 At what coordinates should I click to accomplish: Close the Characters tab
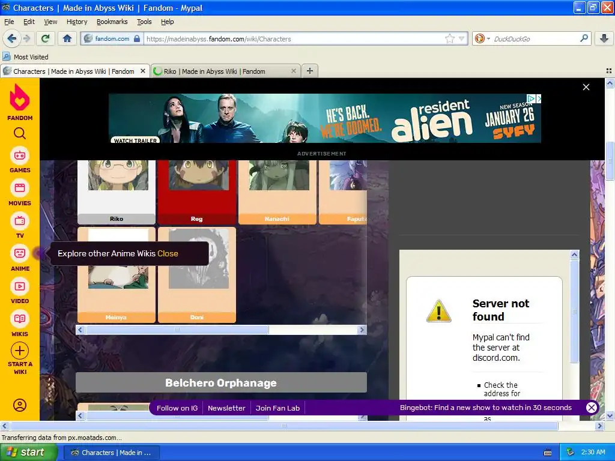pos(143,71)
